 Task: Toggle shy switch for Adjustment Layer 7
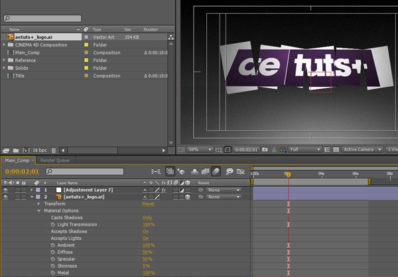pyautogui.click(x=145, y=190)
